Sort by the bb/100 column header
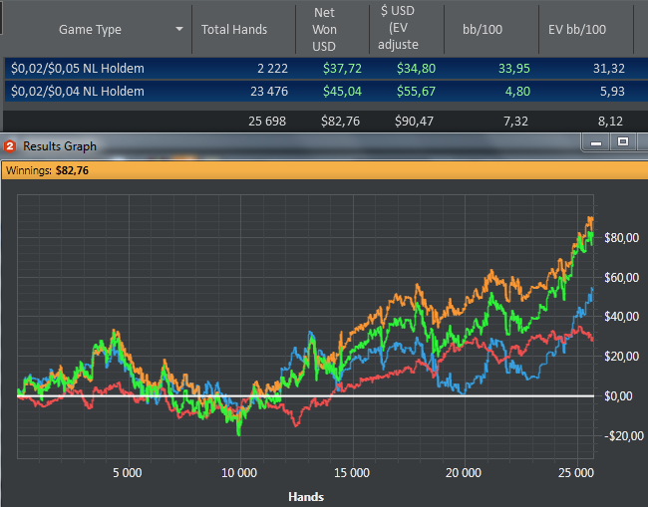648x507 pixels. (x=483, y=29)
